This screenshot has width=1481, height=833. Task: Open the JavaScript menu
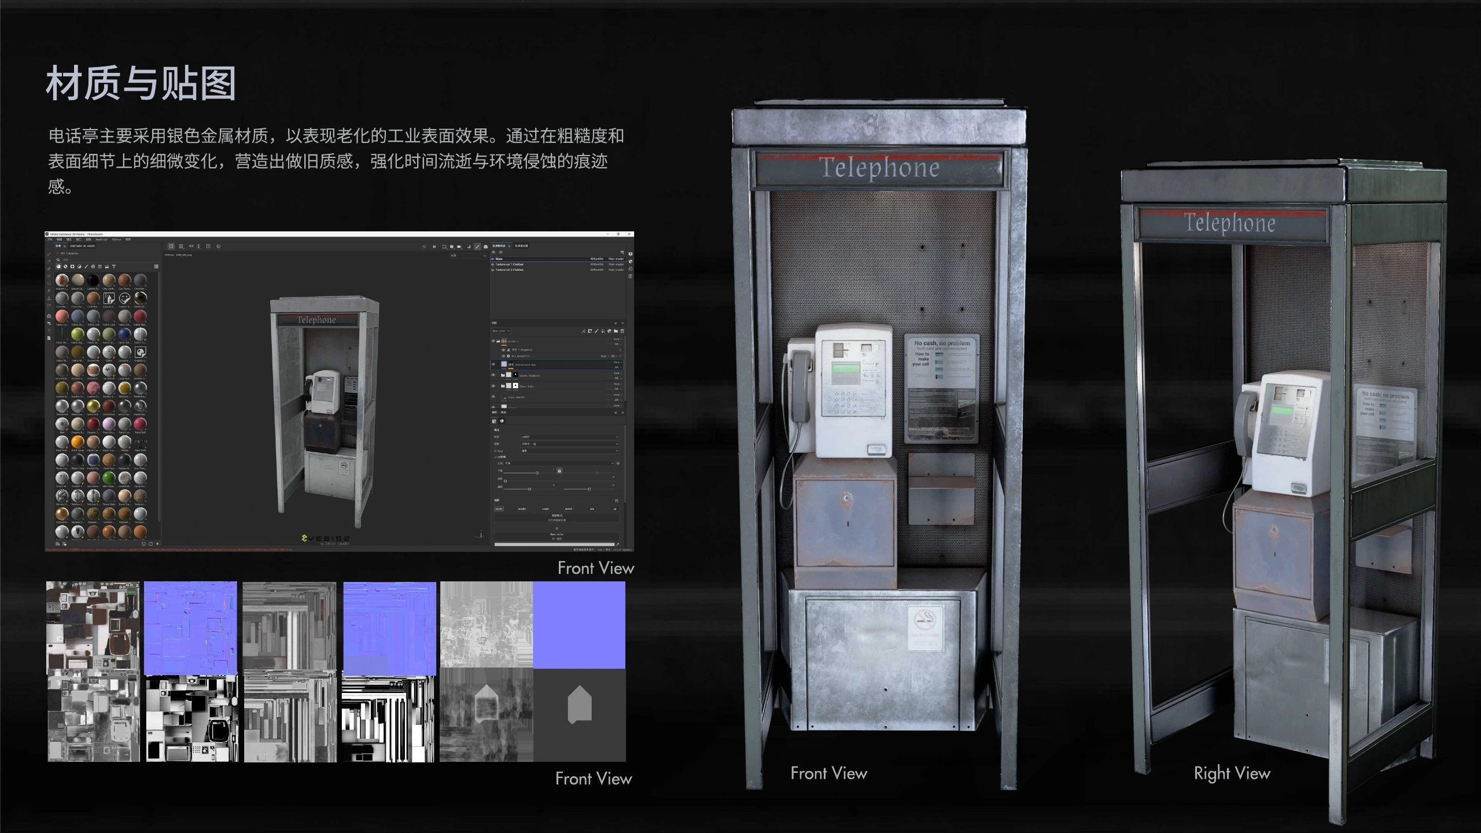[102, 239]
